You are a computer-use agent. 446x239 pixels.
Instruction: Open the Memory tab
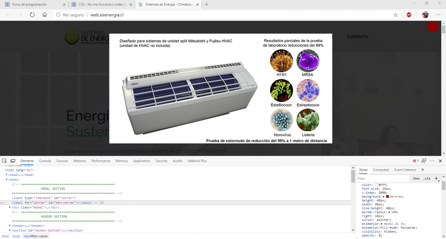tap(122, 161)
